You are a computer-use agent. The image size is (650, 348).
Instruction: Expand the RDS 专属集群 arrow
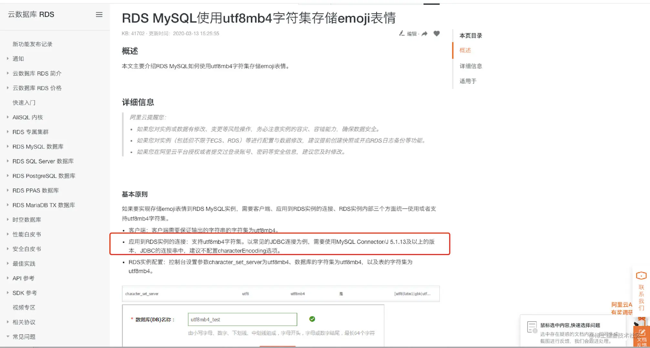click(x=7, y=131)
